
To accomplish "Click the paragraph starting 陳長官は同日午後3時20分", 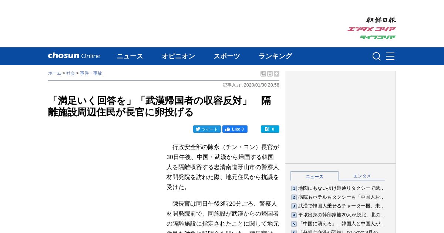I will (x=223, y=216).
